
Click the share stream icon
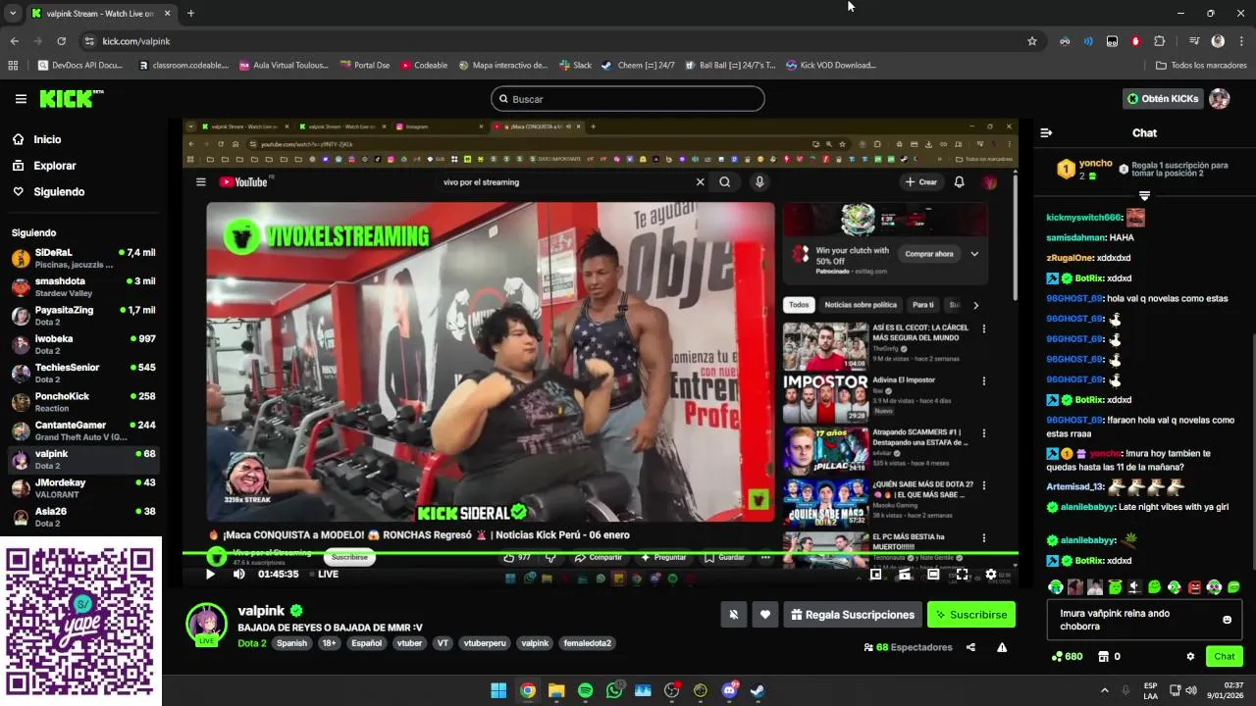(x=970, y=647)
